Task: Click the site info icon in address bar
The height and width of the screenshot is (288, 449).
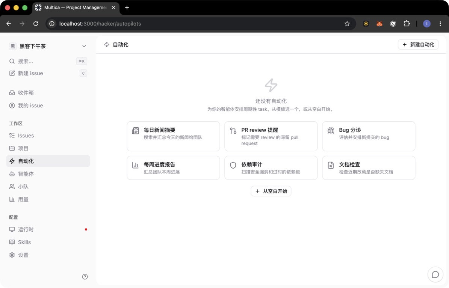Action: [52, 24]
